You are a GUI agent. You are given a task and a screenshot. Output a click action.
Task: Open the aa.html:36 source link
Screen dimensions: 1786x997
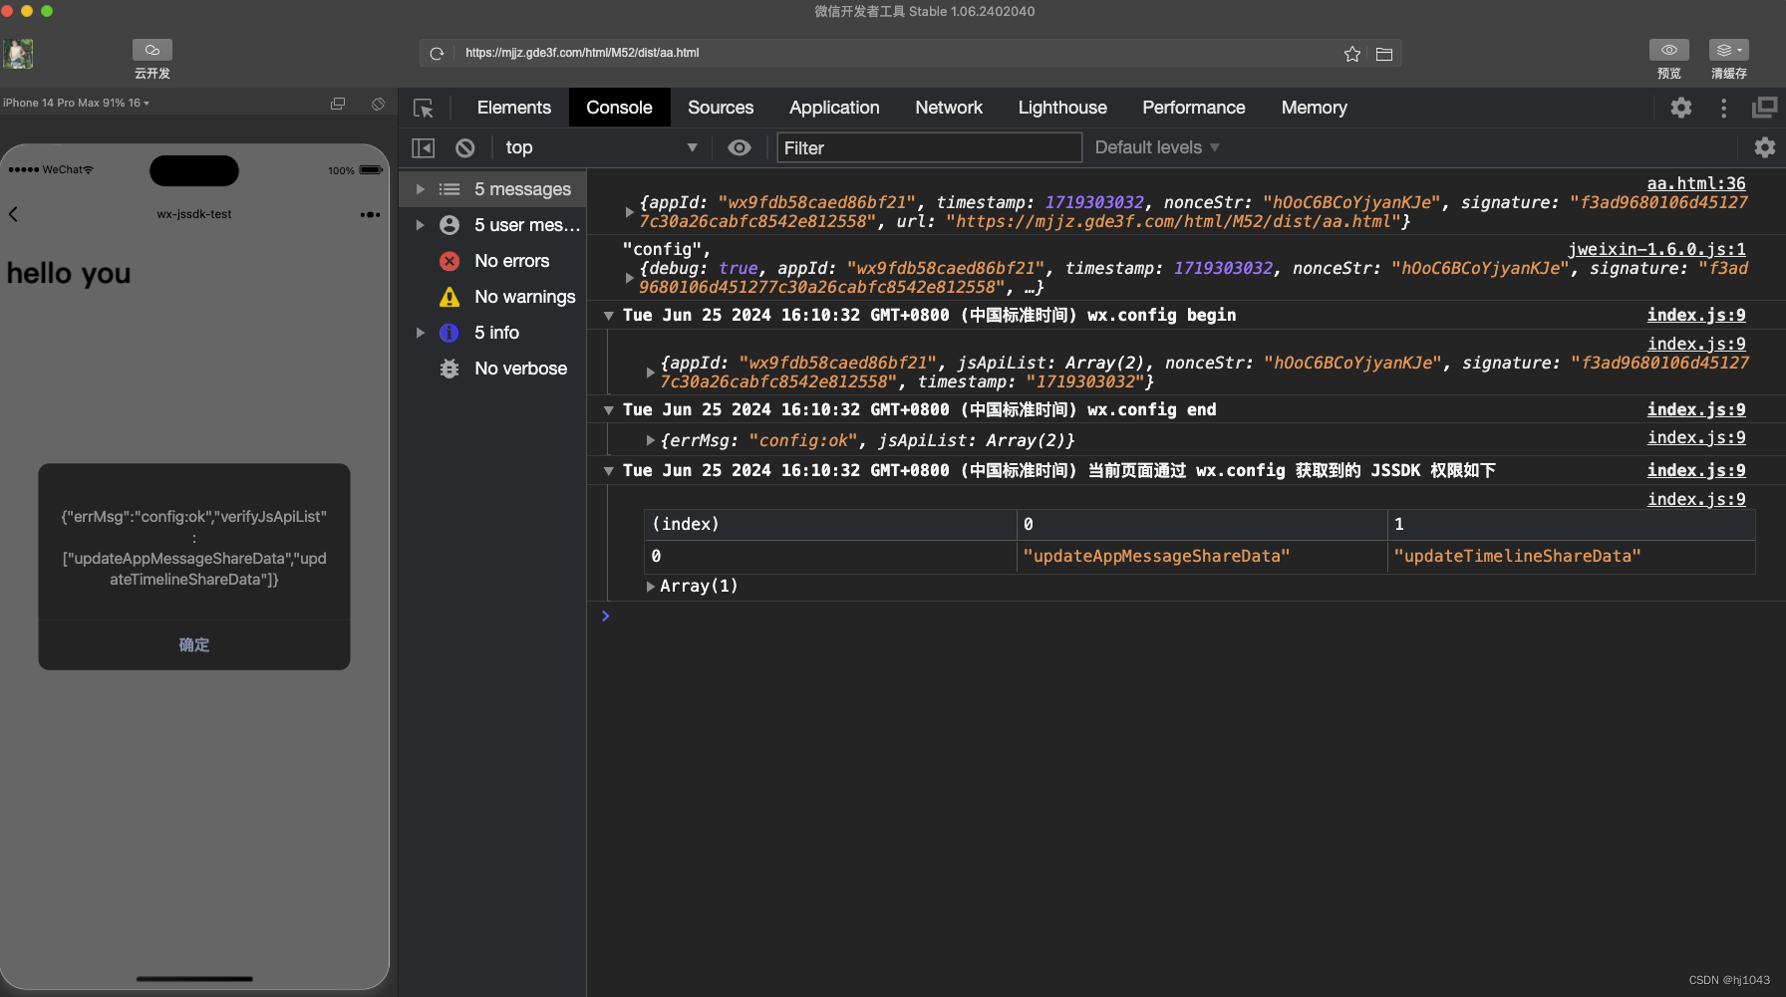1696,182
